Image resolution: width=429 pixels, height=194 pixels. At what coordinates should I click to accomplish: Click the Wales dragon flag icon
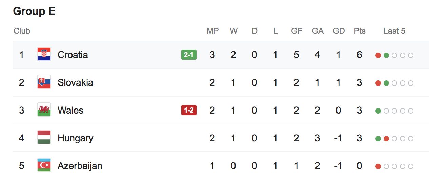point(44,110)
